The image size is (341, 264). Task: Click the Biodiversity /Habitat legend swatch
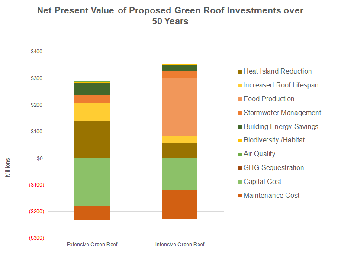pyautogui.click(x=240, y=141)
